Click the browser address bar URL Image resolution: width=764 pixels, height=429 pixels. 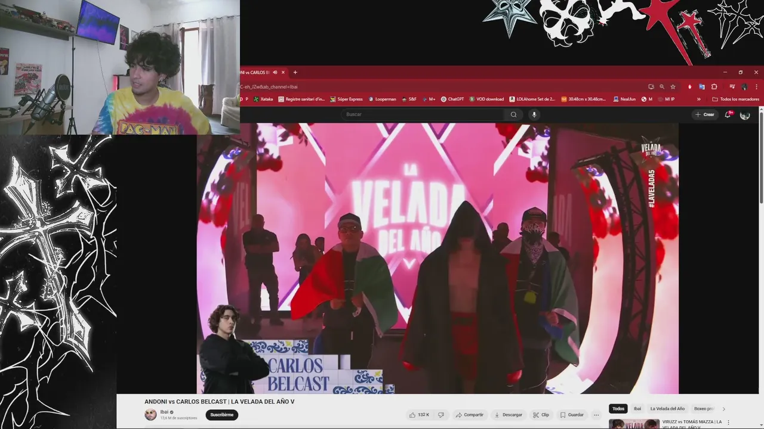tap(269, 86)
